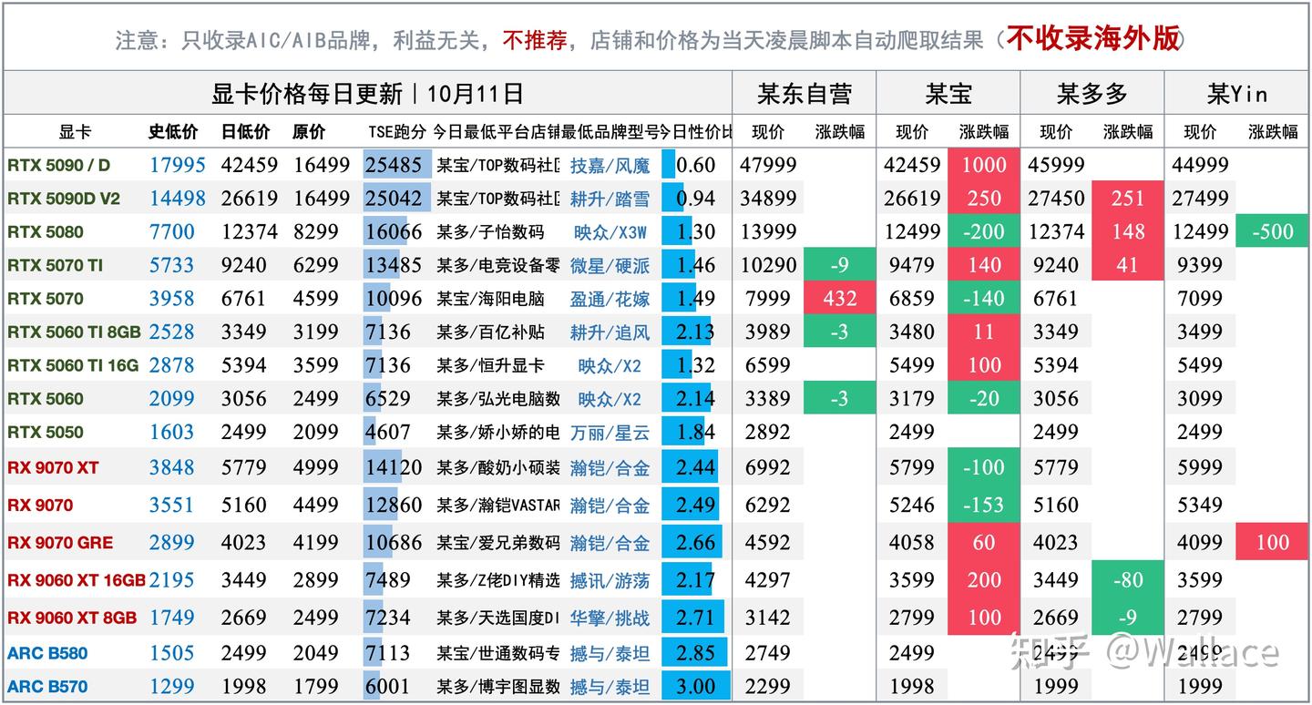The height and width of the screenshot is (705, 1312).
Task: Click the RTX 5050 row label
Action: pos(45,432)
